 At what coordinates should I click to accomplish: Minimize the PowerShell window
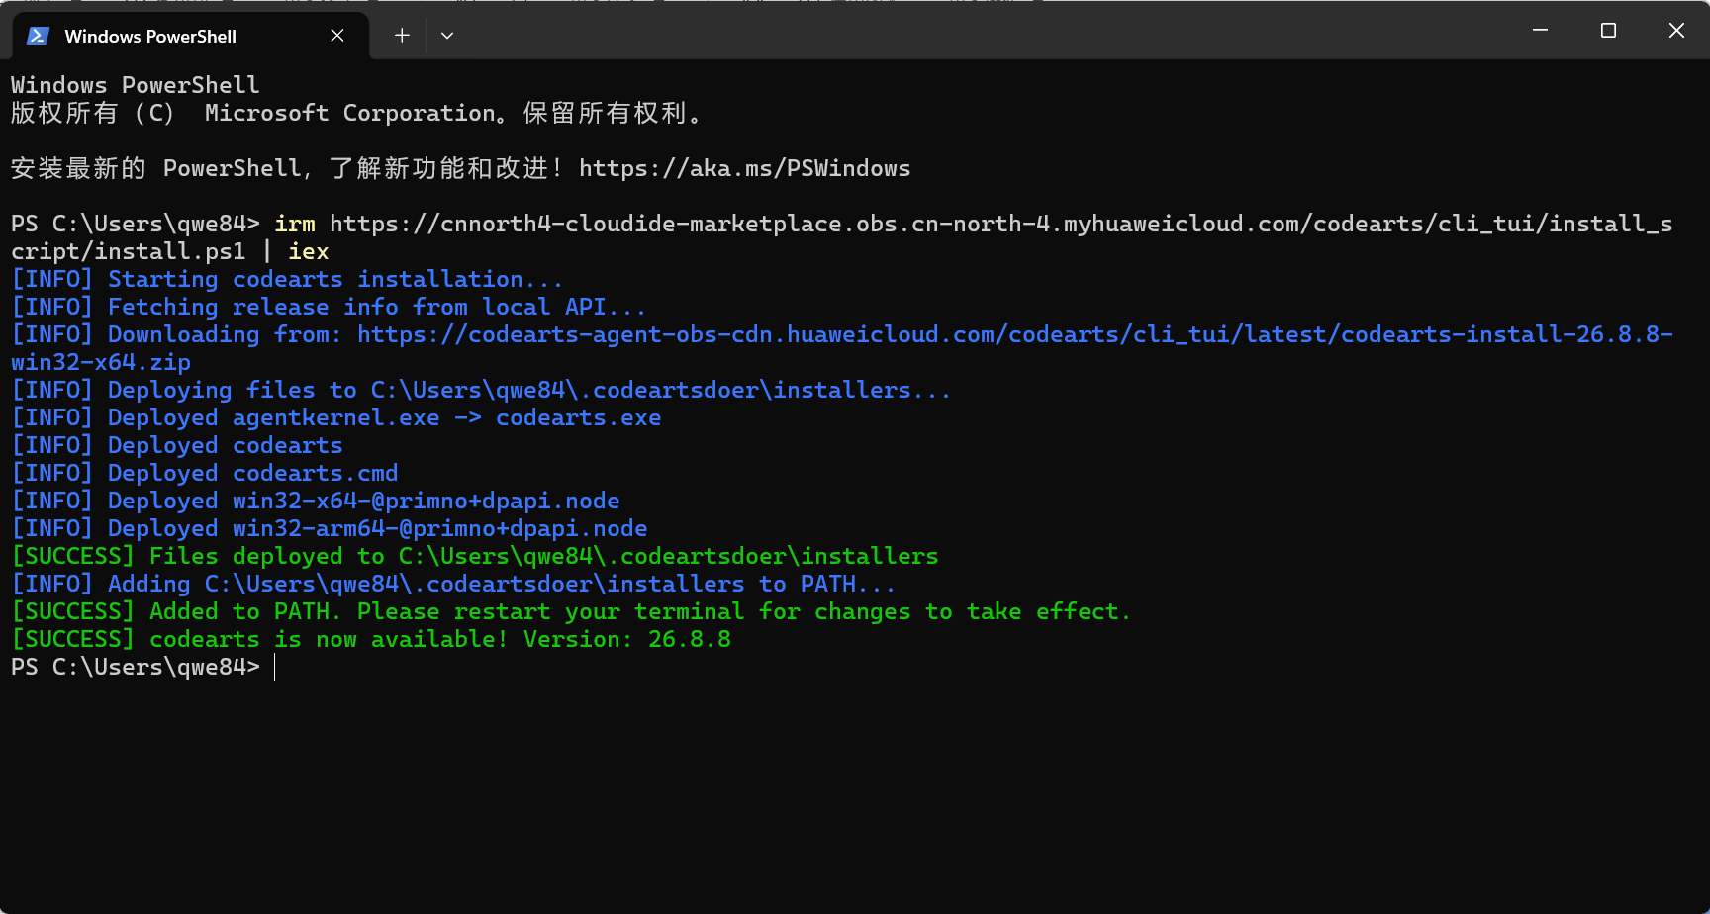coord(1540,31)
